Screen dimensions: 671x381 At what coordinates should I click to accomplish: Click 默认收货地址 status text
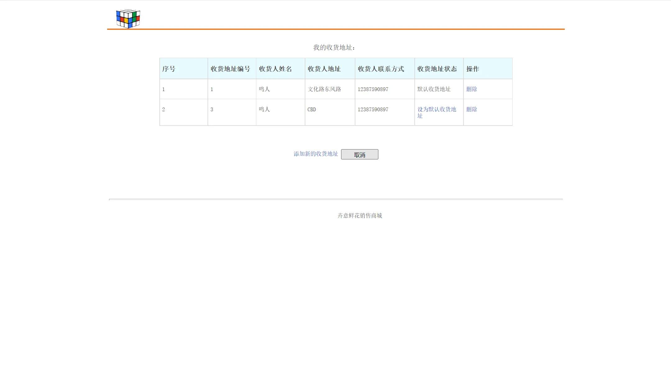[x=434, y=89]
